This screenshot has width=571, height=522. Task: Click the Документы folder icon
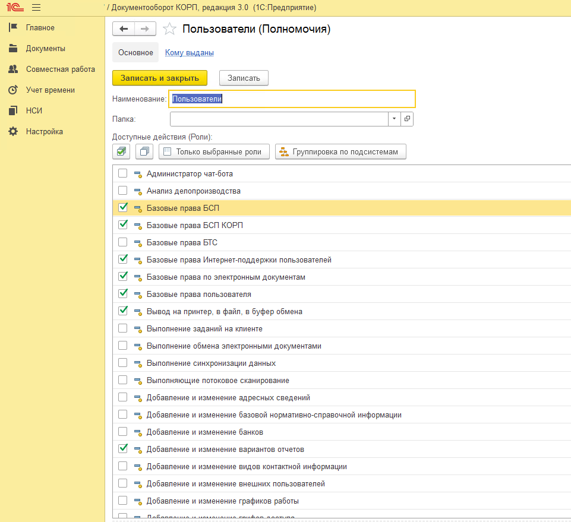click(13, 48)
